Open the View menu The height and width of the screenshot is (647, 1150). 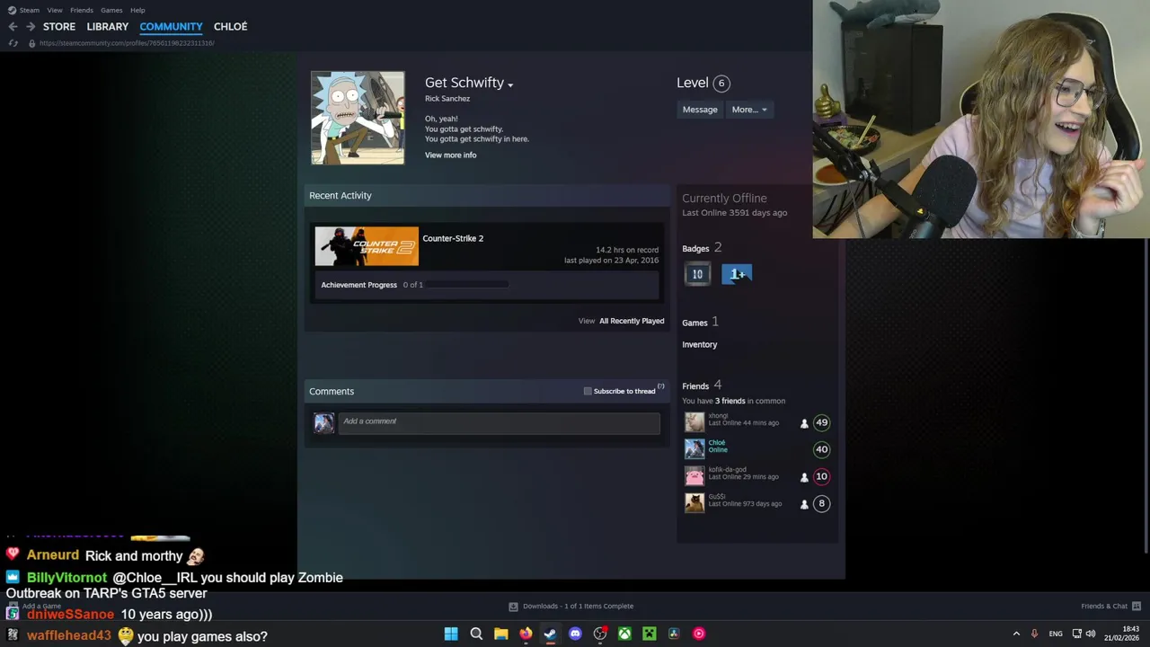(x=55, y=10)
